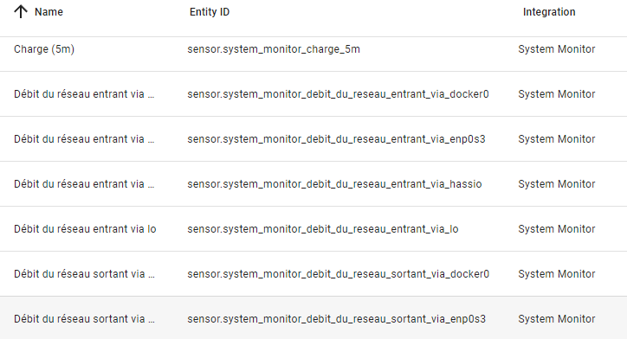Select the sensor.system_monitor_charge_5m entity ID
This screenshot has height=339, width=627.
(x=274, y=49)
